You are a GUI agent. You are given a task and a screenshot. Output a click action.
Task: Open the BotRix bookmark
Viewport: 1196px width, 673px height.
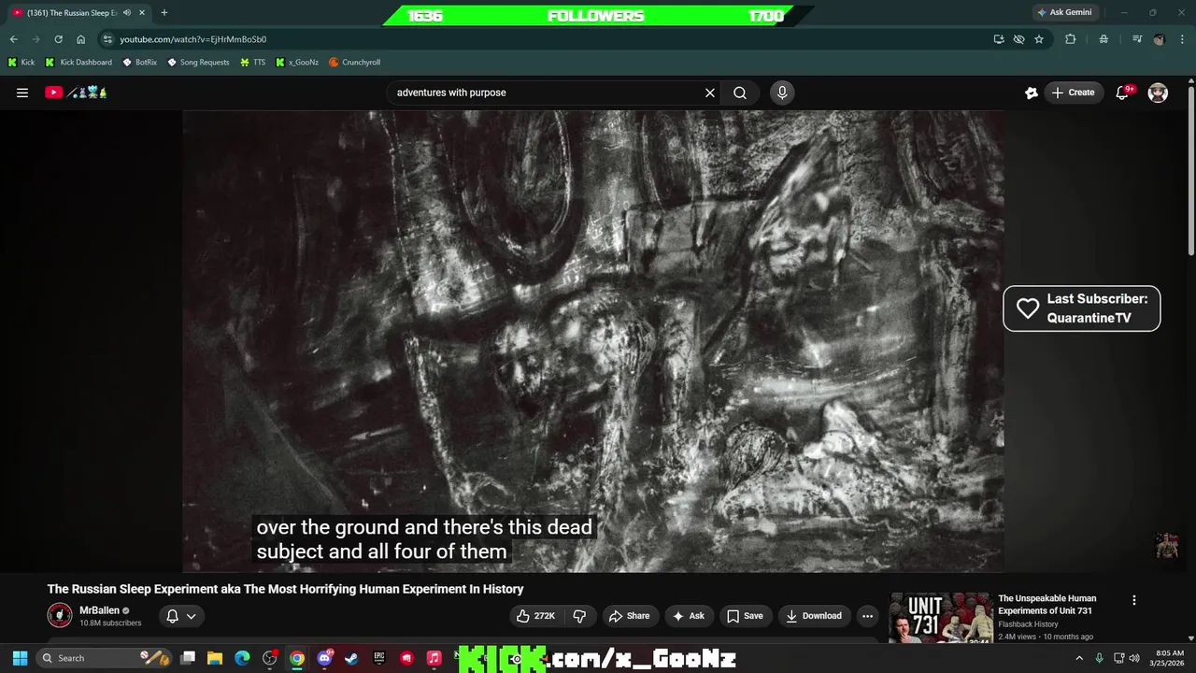click(x=139, y=63)
